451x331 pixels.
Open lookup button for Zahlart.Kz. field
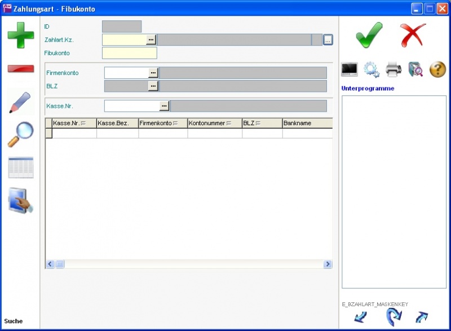pos(151,39)
